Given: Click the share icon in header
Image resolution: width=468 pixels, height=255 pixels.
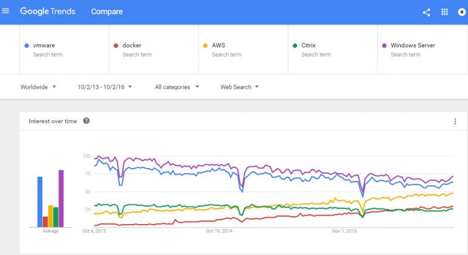Looking at the screenshot, I should 426,12.
